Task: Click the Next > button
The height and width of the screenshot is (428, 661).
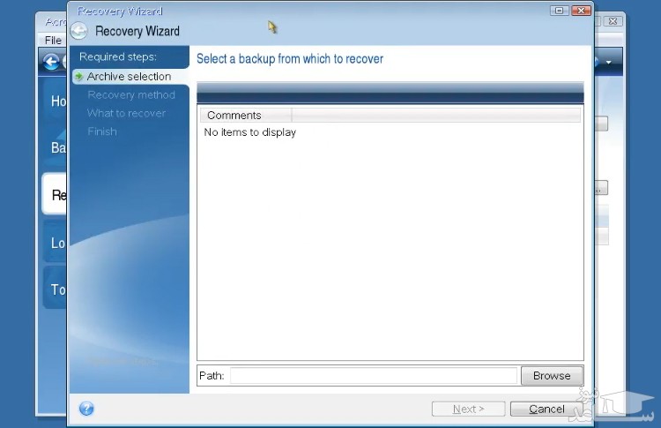Action: point(468,409)
